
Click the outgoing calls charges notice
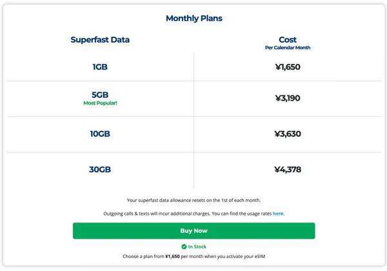(187, 214)
